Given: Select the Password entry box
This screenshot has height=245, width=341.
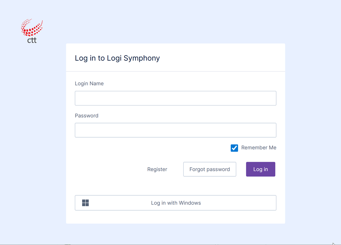Looking at the screenshot, I should click(176, 130).
